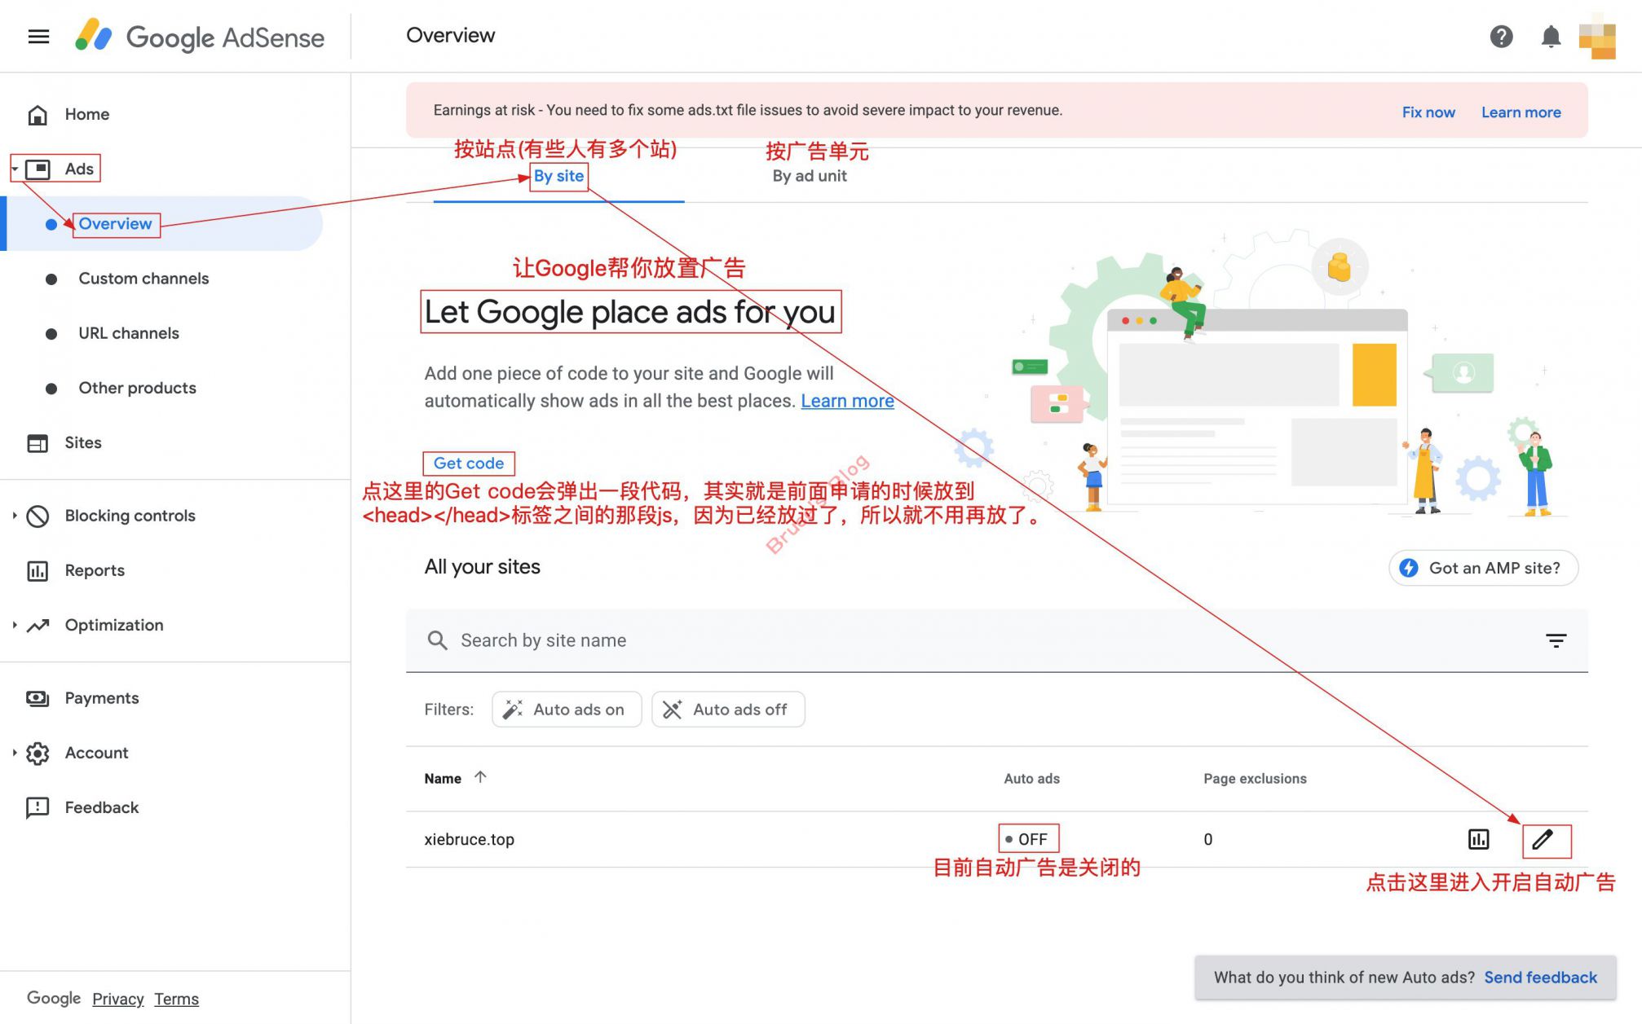Click the xiebruce.top site name
Viewport: 1642px width, 1024px height.
(469, 839)
